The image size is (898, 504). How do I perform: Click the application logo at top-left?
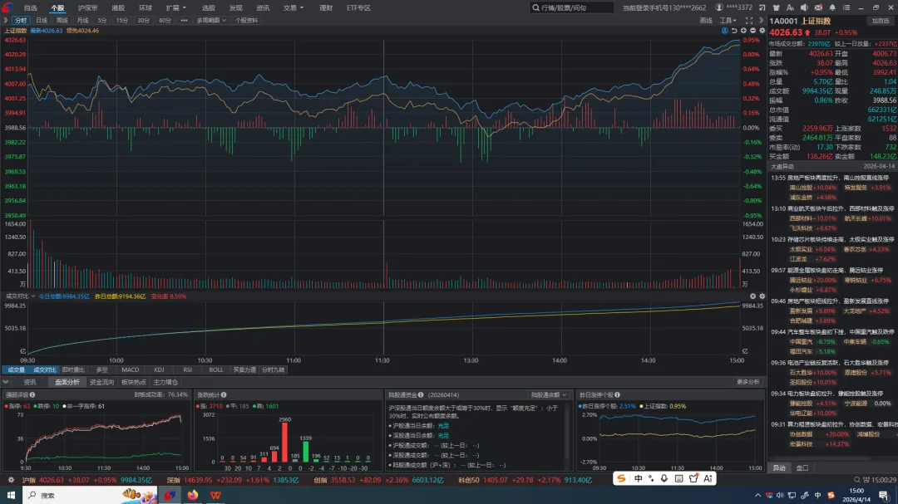click(x=7, y=7)
